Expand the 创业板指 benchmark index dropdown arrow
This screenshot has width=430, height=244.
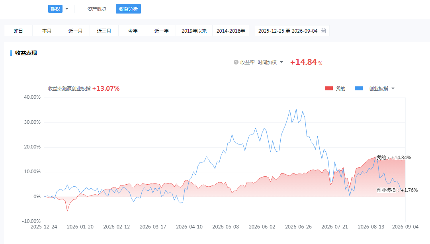pos(393,88)
